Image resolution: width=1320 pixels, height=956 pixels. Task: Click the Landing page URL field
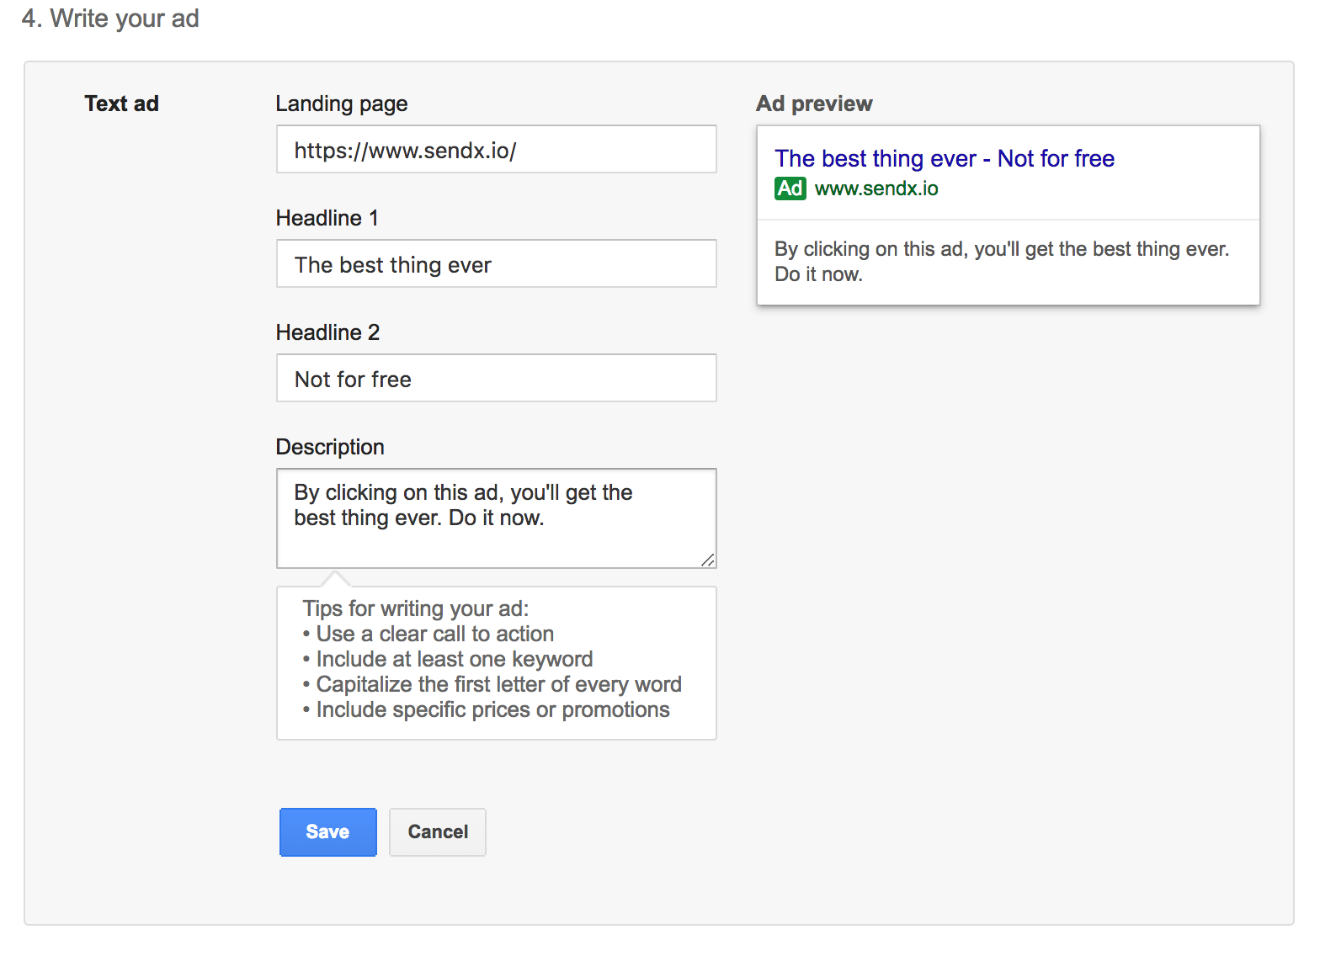click(496, 150)
